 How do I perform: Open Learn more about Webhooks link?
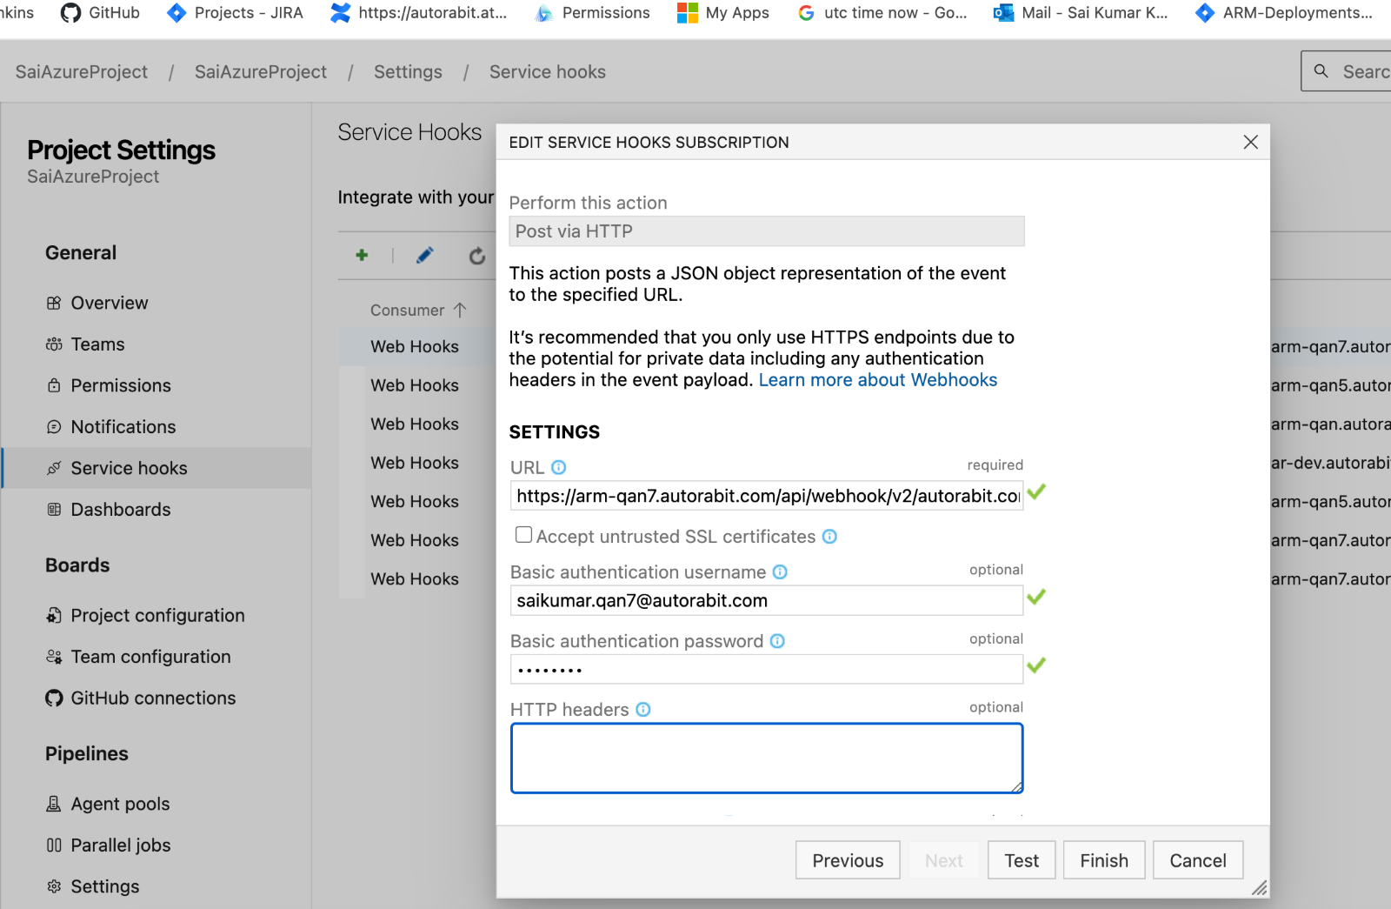877,380
